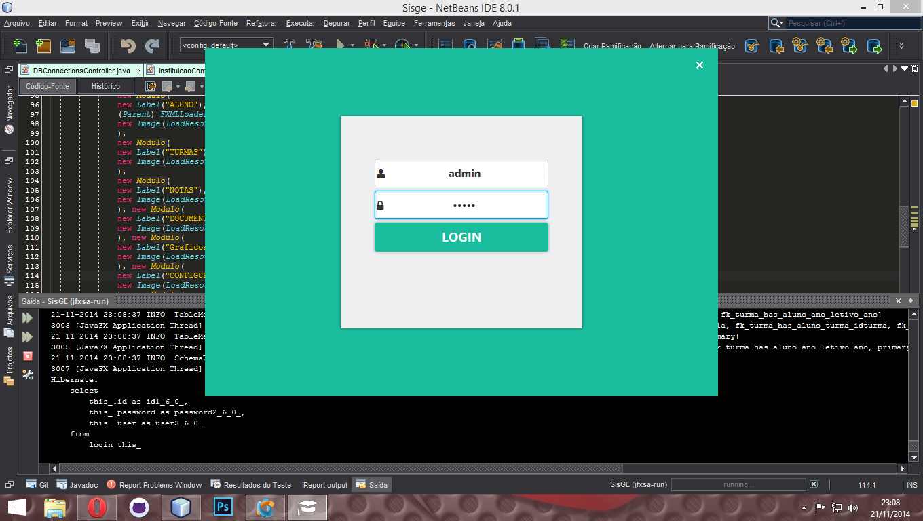The width and height of the screenshot is (923, 521).
Task: Maximize the editor window icon
Action: 914,69
